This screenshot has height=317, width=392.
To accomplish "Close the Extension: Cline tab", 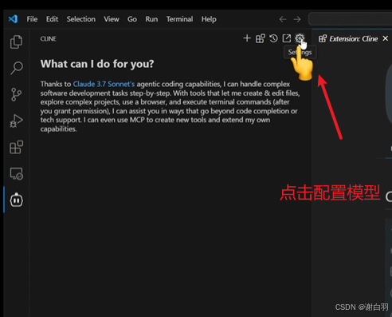I will (386, 38).
